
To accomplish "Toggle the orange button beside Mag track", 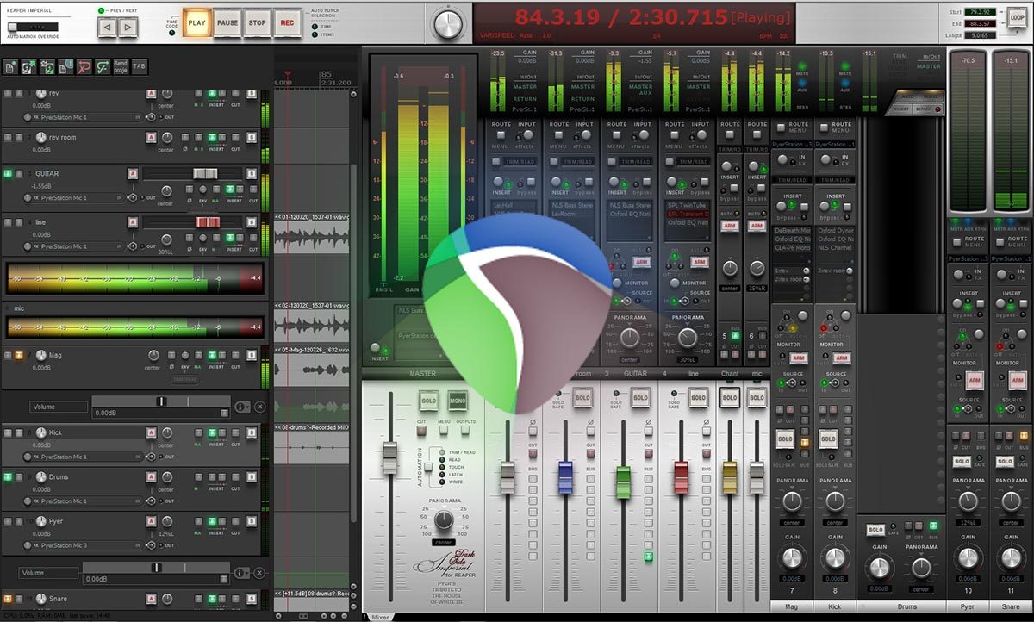I will [17, 355].
